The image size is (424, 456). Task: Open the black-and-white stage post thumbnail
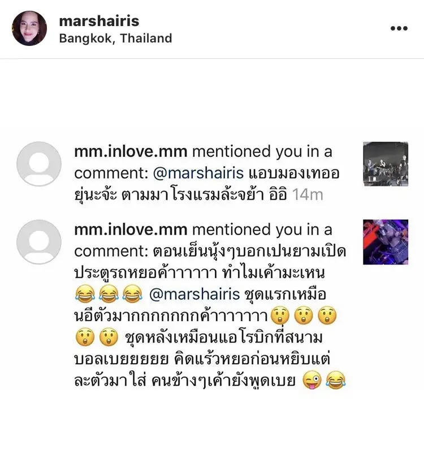(x=386, y=164)
